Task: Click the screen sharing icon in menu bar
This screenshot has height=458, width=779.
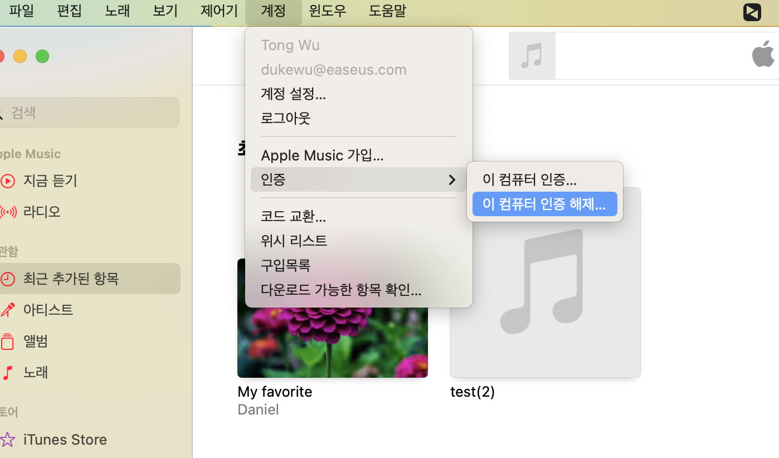Action: pos(752,11)
